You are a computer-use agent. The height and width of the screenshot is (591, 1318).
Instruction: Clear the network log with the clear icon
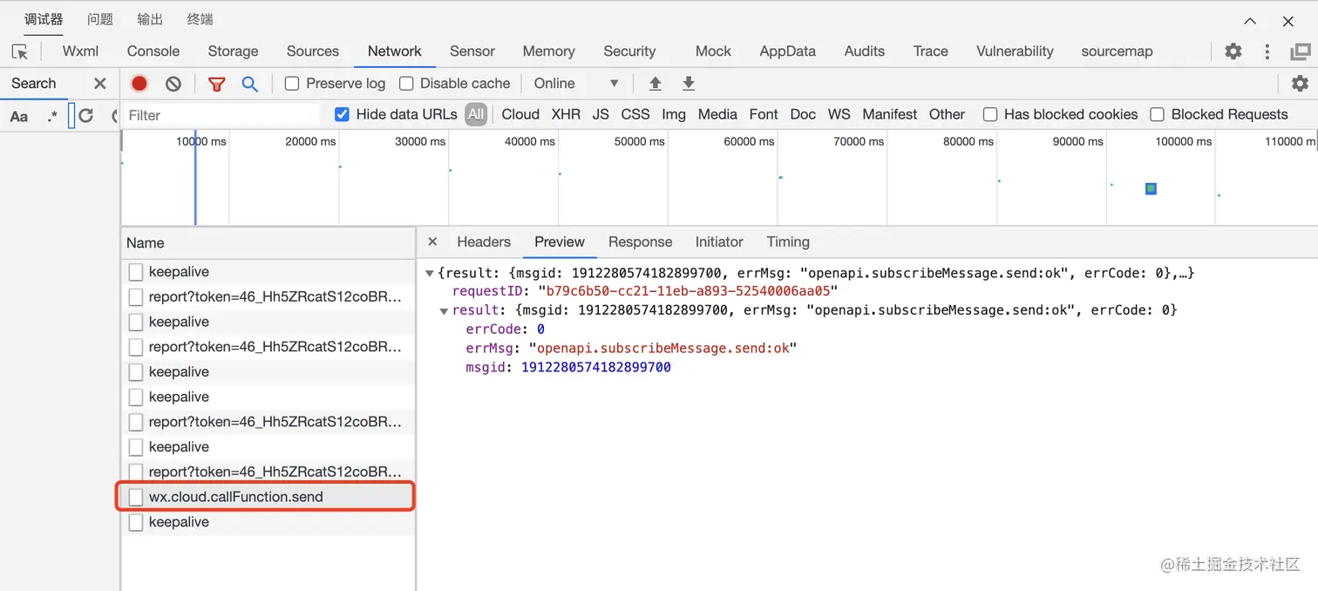pos(173,84)
